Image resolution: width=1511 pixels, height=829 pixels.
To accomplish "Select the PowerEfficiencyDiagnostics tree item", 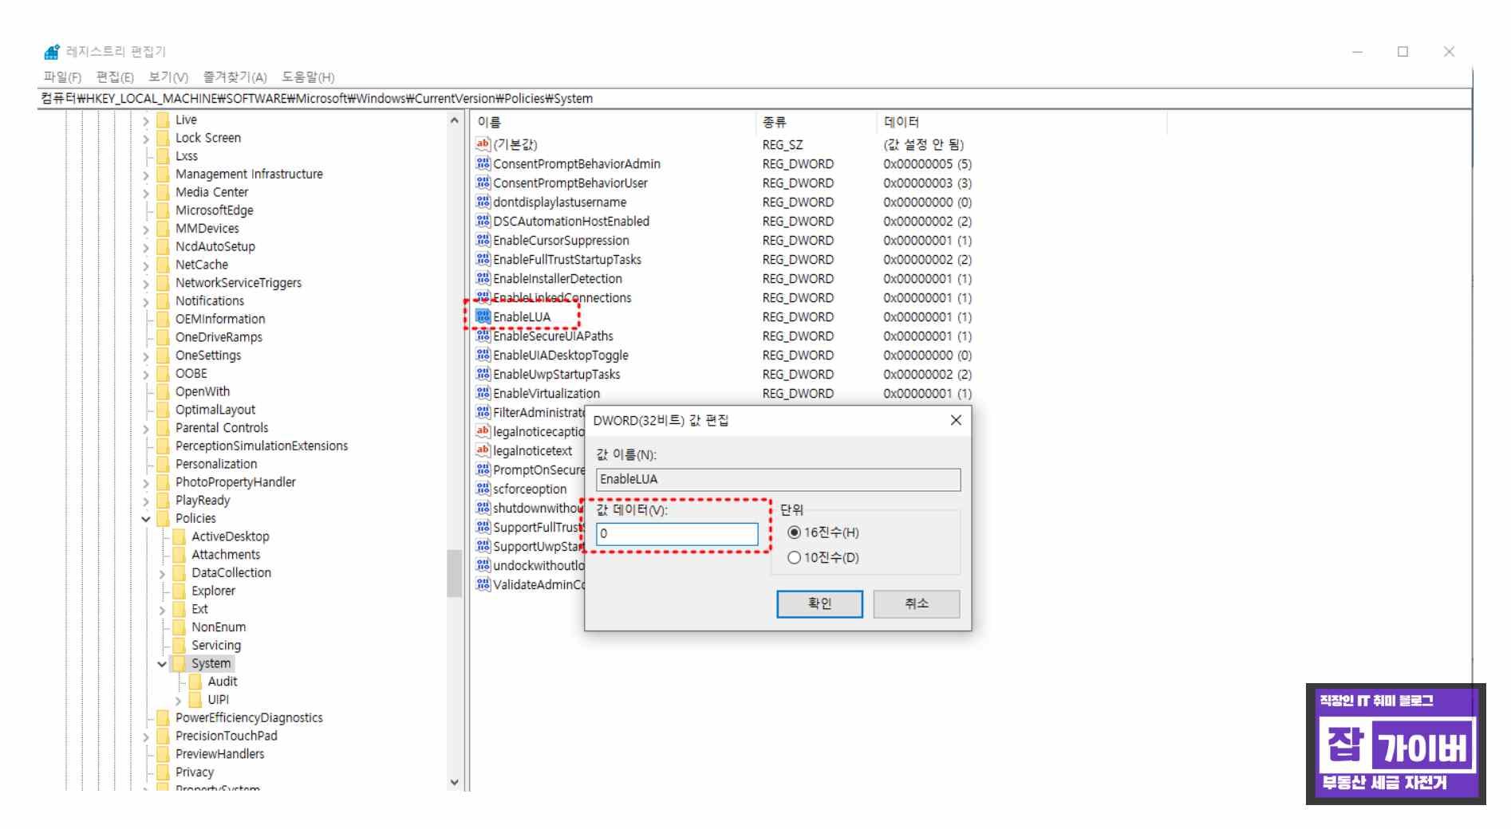I will tap(249, 718).
